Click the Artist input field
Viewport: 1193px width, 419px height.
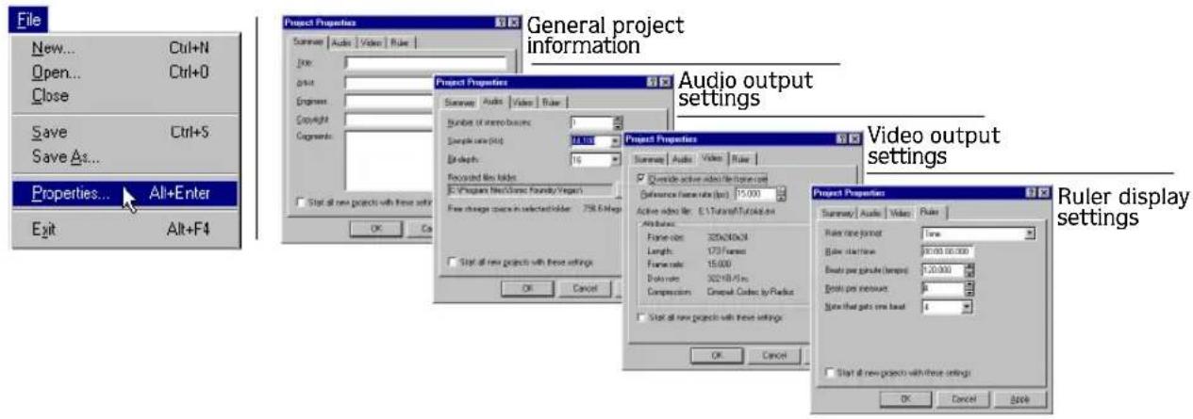click(388, 83)
